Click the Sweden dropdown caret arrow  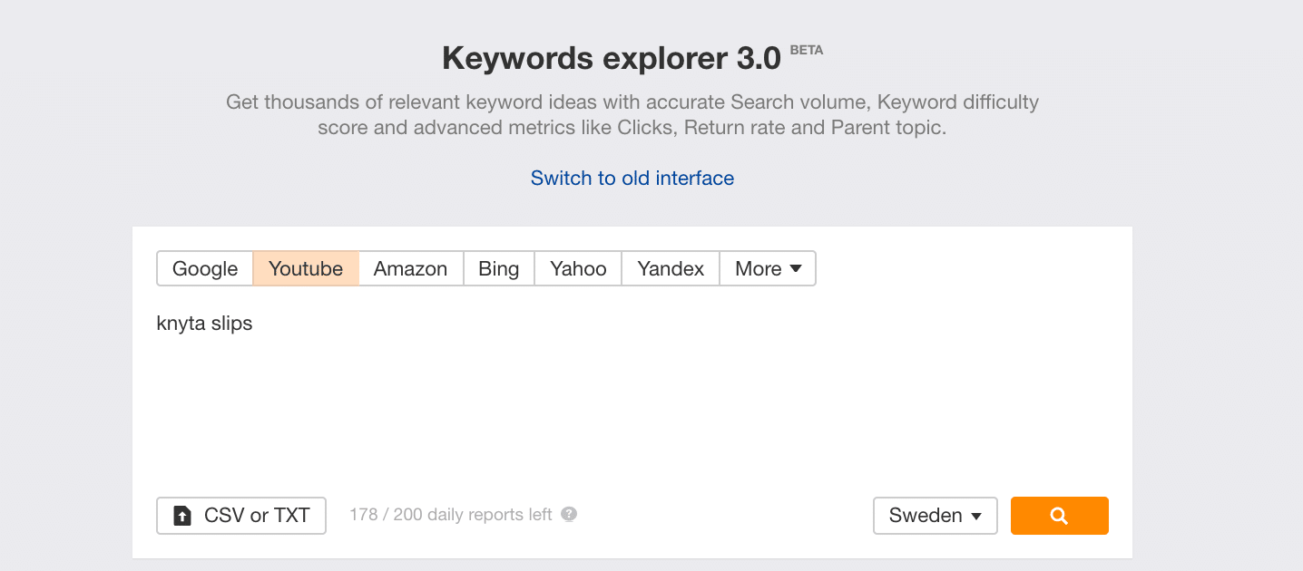click(976, 516)
